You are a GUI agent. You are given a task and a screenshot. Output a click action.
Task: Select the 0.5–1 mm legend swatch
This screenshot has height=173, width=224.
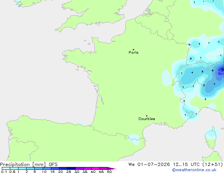(x=14, y=168)
